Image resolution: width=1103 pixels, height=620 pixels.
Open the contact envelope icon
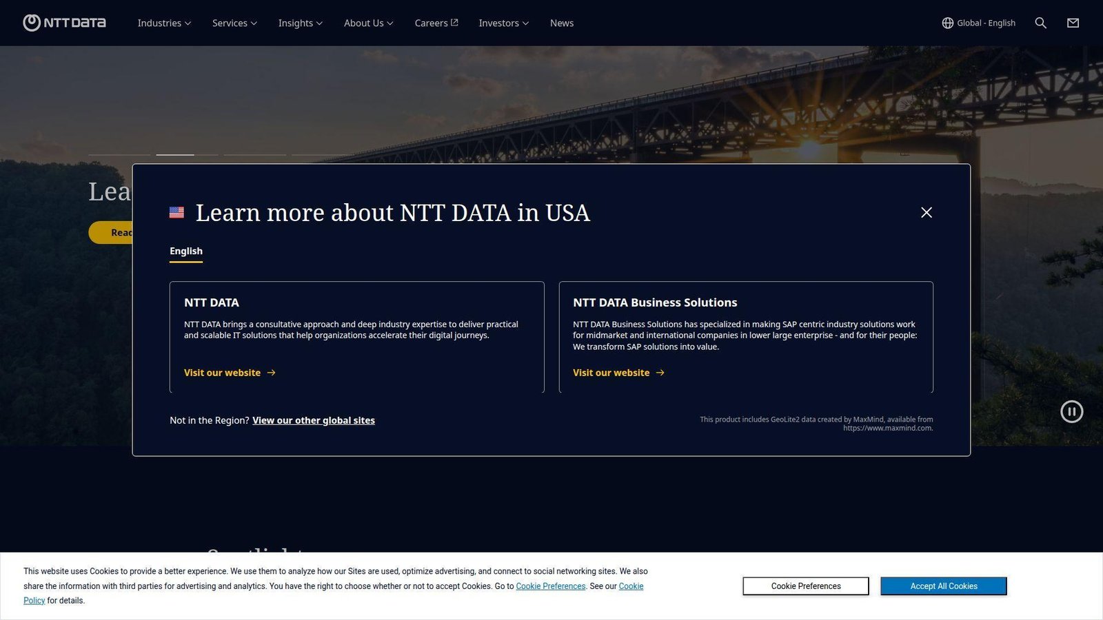coord(1073,23)
